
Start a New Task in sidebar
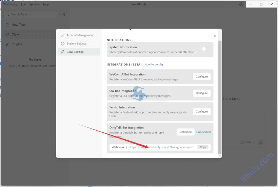point(18,25)
